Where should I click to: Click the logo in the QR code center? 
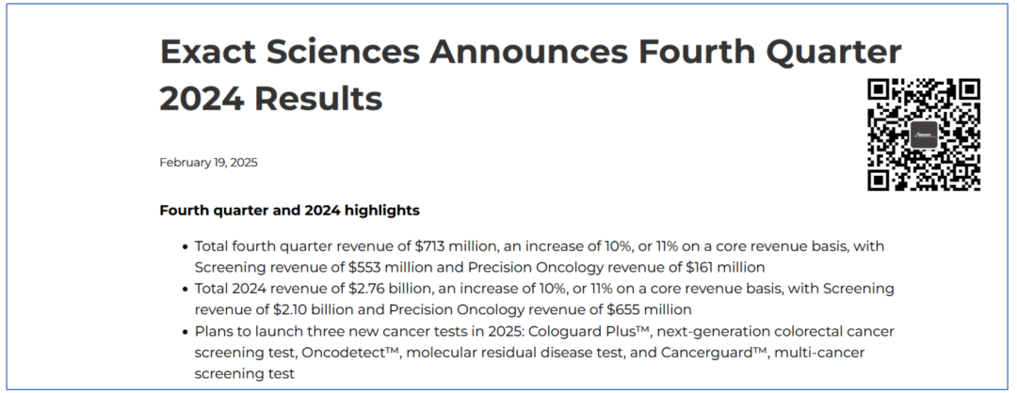click(x=924, y=134)
